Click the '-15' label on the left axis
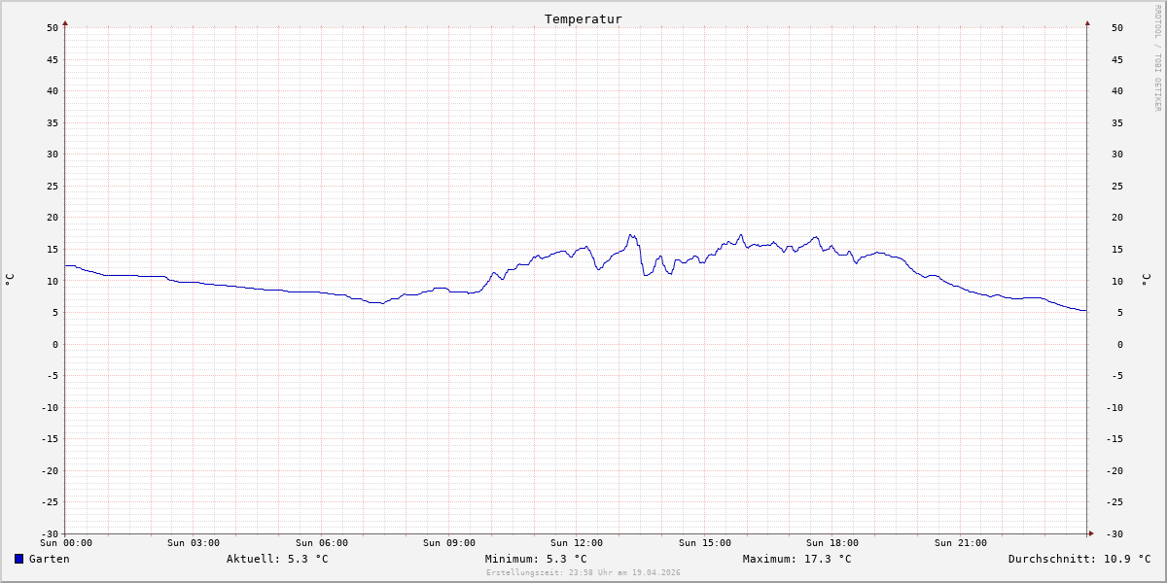 tap(50, 439)
